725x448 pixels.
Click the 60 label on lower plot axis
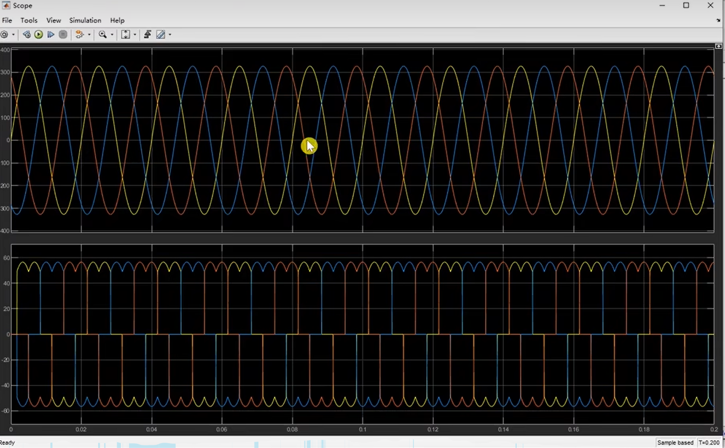[x=7, y=258]
